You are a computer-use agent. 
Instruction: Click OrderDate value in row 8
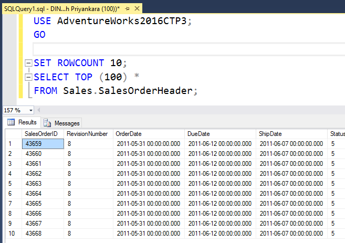(x=149, y=214)
